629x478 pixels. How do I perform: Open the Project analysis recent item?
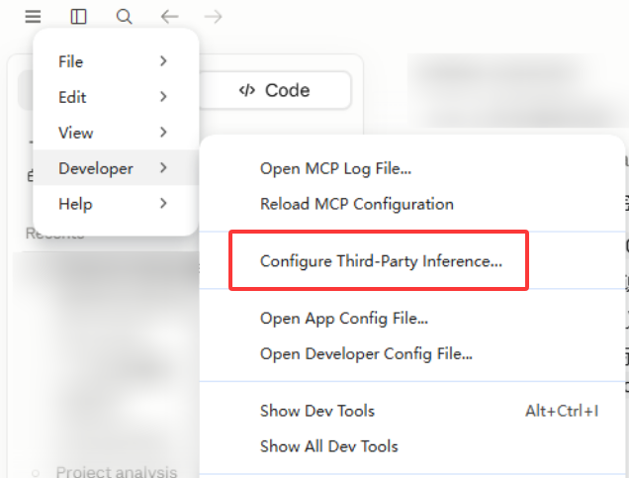click(117, 472)
